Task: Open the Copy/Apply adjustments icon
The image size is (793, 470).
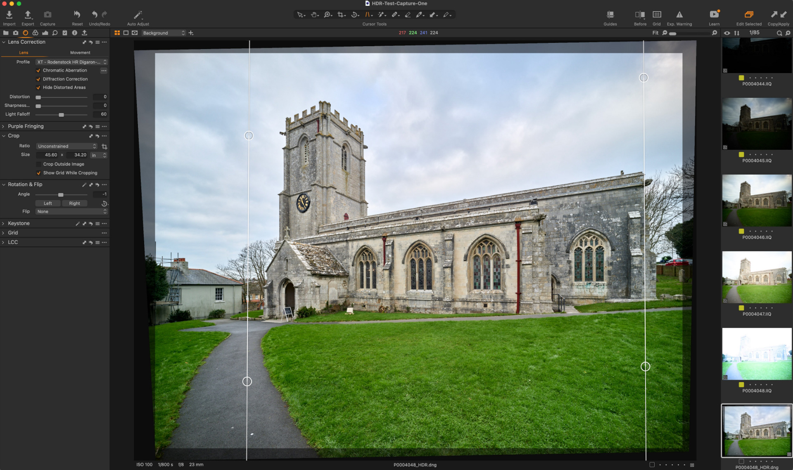Action: point(779,14)
